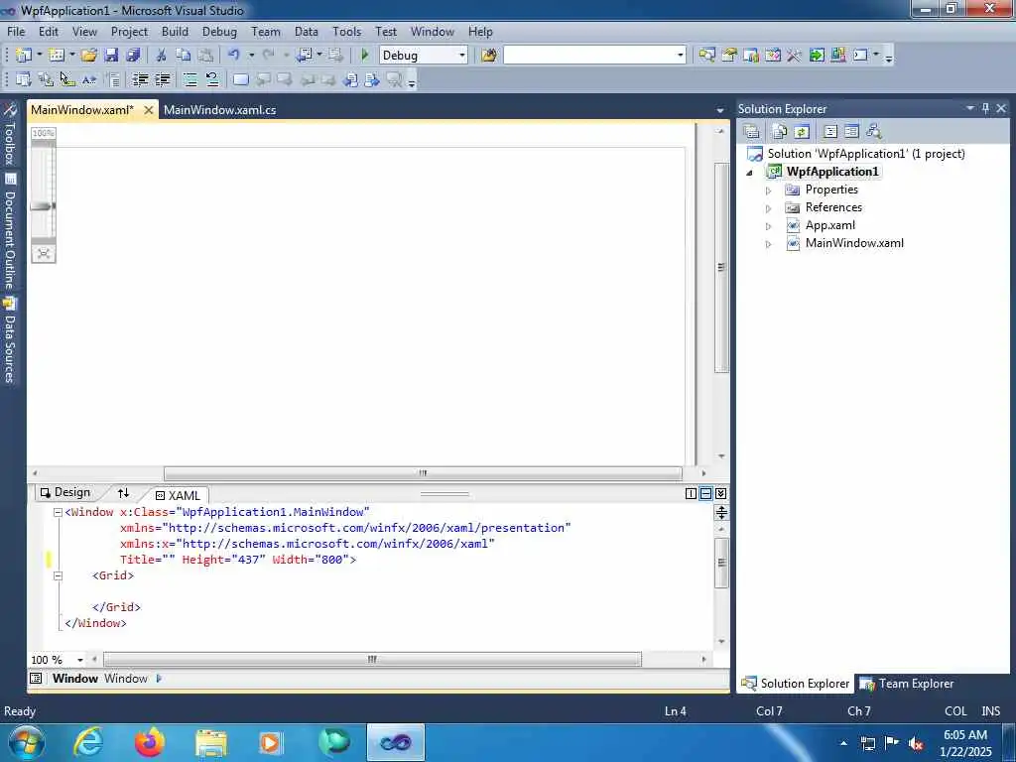Toggle auto-hide pin on Solution Explorer
1016x762 pixels.
[985, 108]
